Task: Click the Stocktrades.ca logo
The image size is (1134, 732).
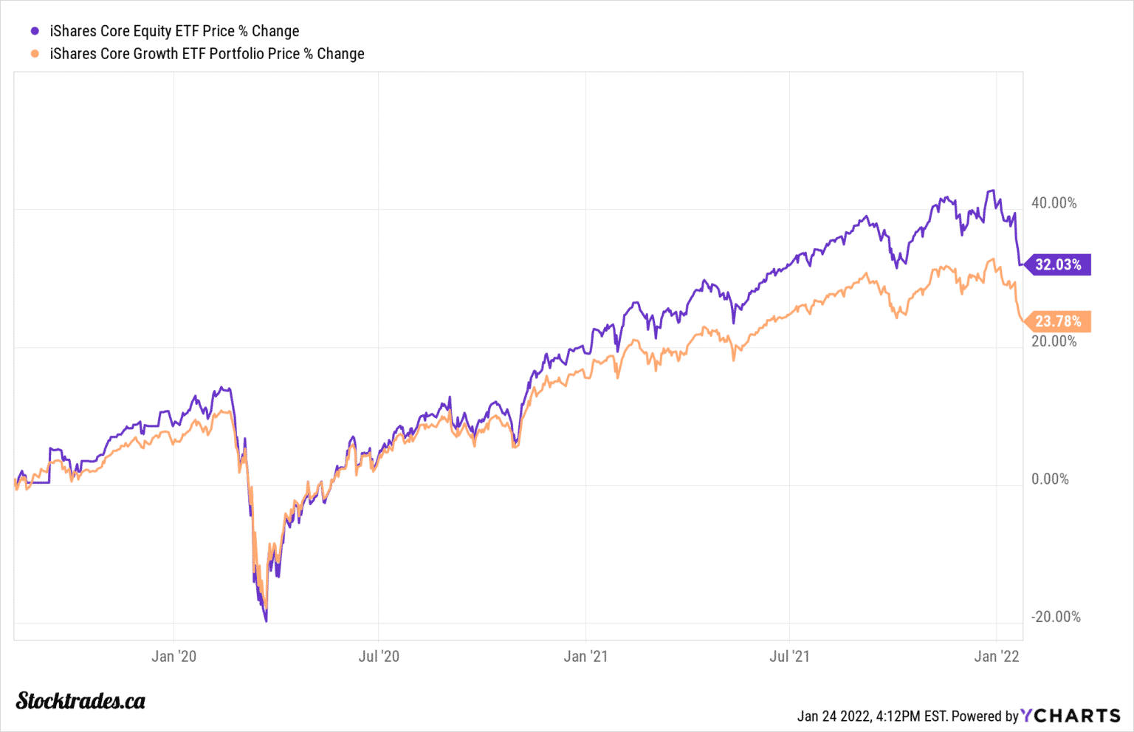Action: 80,700
